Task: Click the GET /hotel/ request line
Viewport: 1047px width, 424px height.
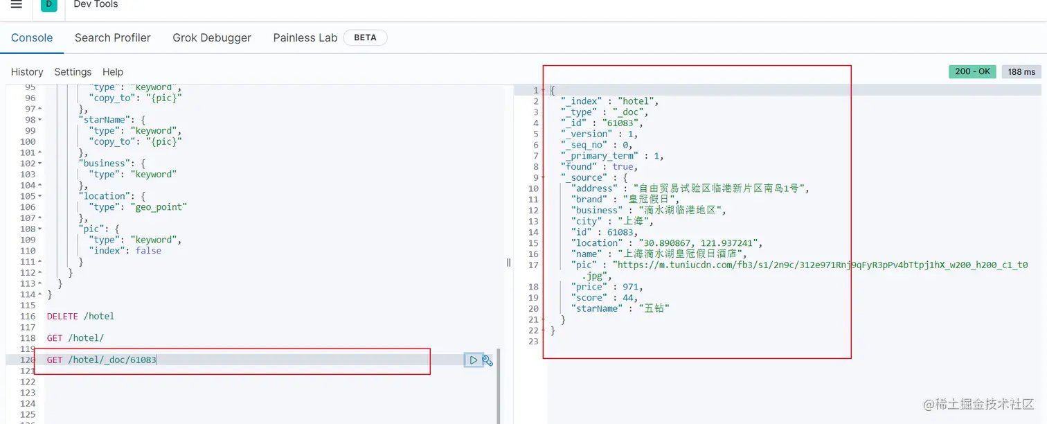Action: 75,338
